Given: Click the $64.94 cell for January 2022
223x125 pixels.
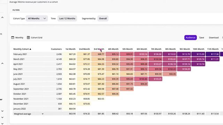Looking at the screenshot, I should click(x=70, y=109).
